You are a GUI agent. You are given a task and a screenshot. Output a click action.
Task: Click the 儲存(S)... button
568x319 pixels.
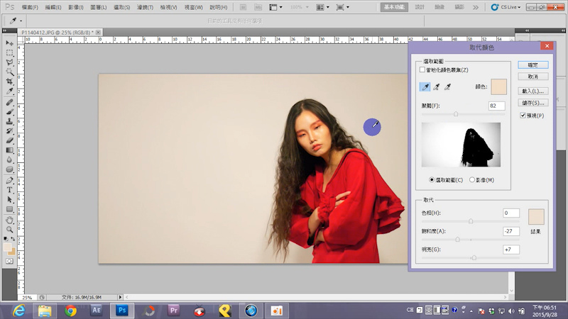click(x=532, y=103)
